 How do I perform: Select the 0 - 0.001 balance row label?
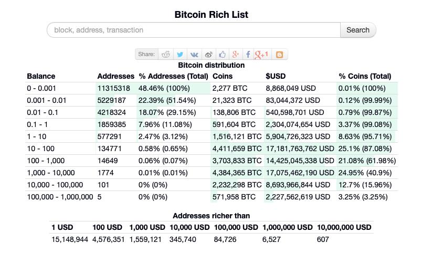point(41,88)
